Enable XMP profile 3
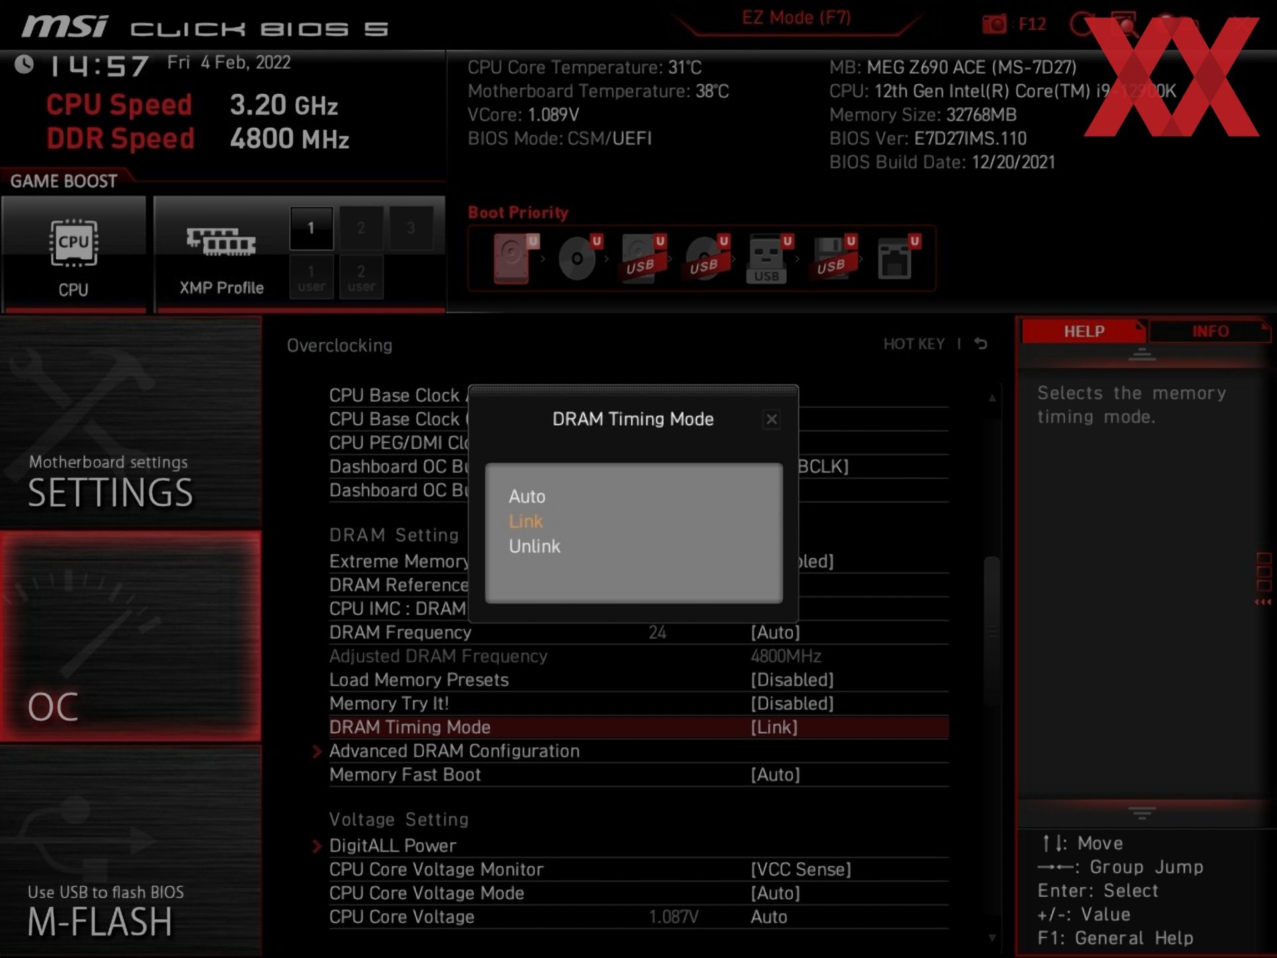This screenshot has height=958, width=1277. pos(411,228)
